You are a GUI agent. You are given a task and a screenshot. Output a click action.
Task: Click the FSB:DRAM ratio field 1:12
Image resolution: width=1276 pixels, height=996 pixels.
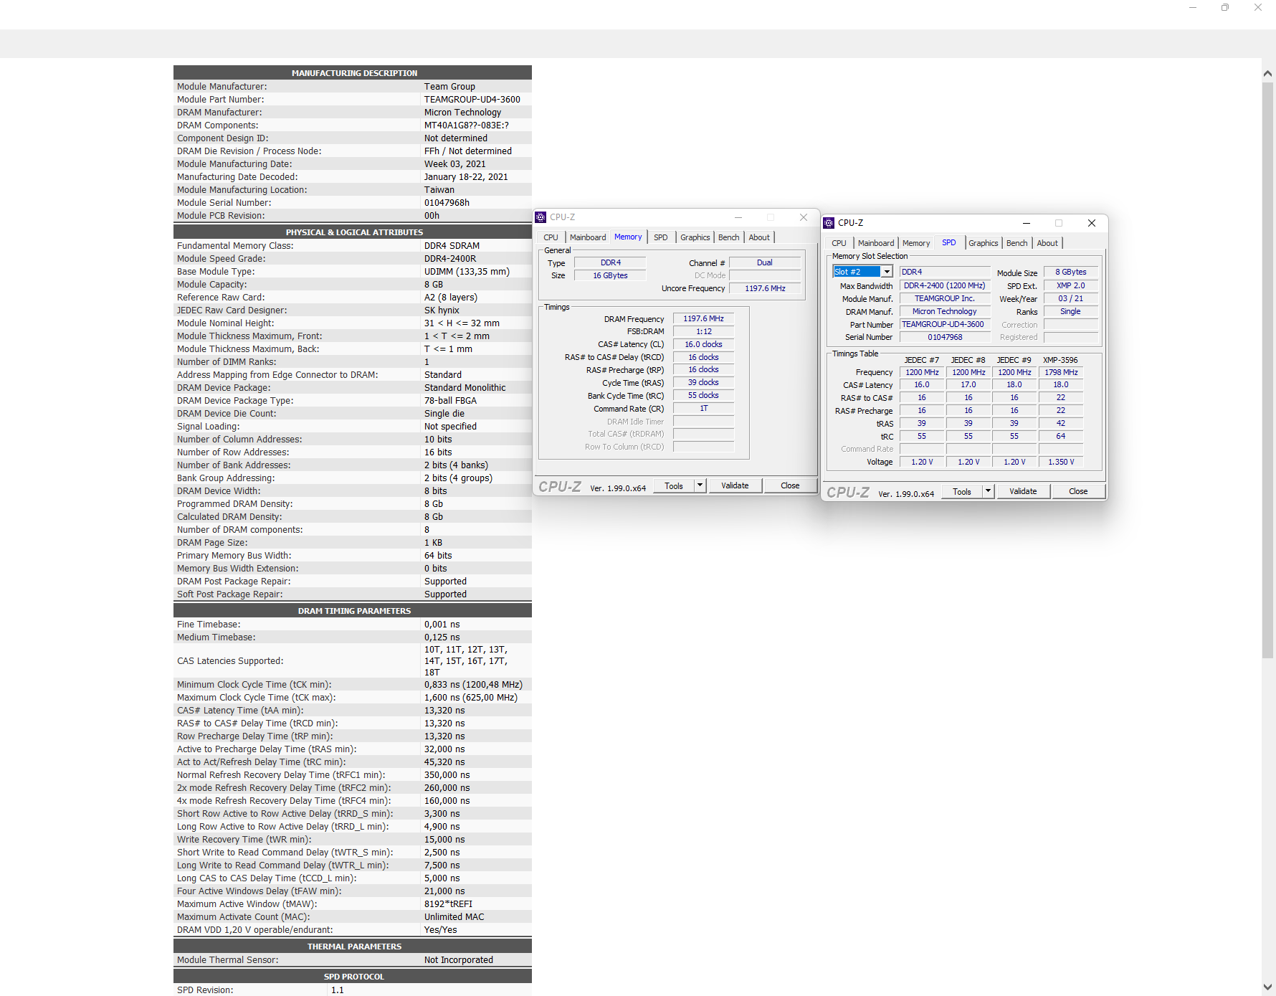pyautogui.click(x=703, y=331)
